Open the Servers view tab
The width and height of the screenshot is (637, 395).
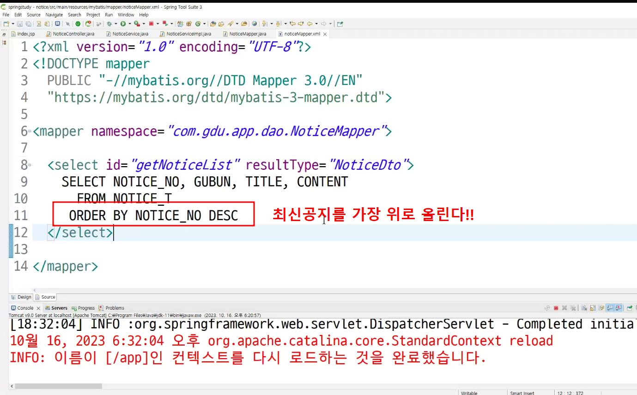click(56, 308)
